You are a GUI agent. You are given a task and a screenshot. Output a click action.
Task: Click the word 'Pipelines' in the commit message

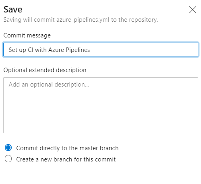[78, 50]
